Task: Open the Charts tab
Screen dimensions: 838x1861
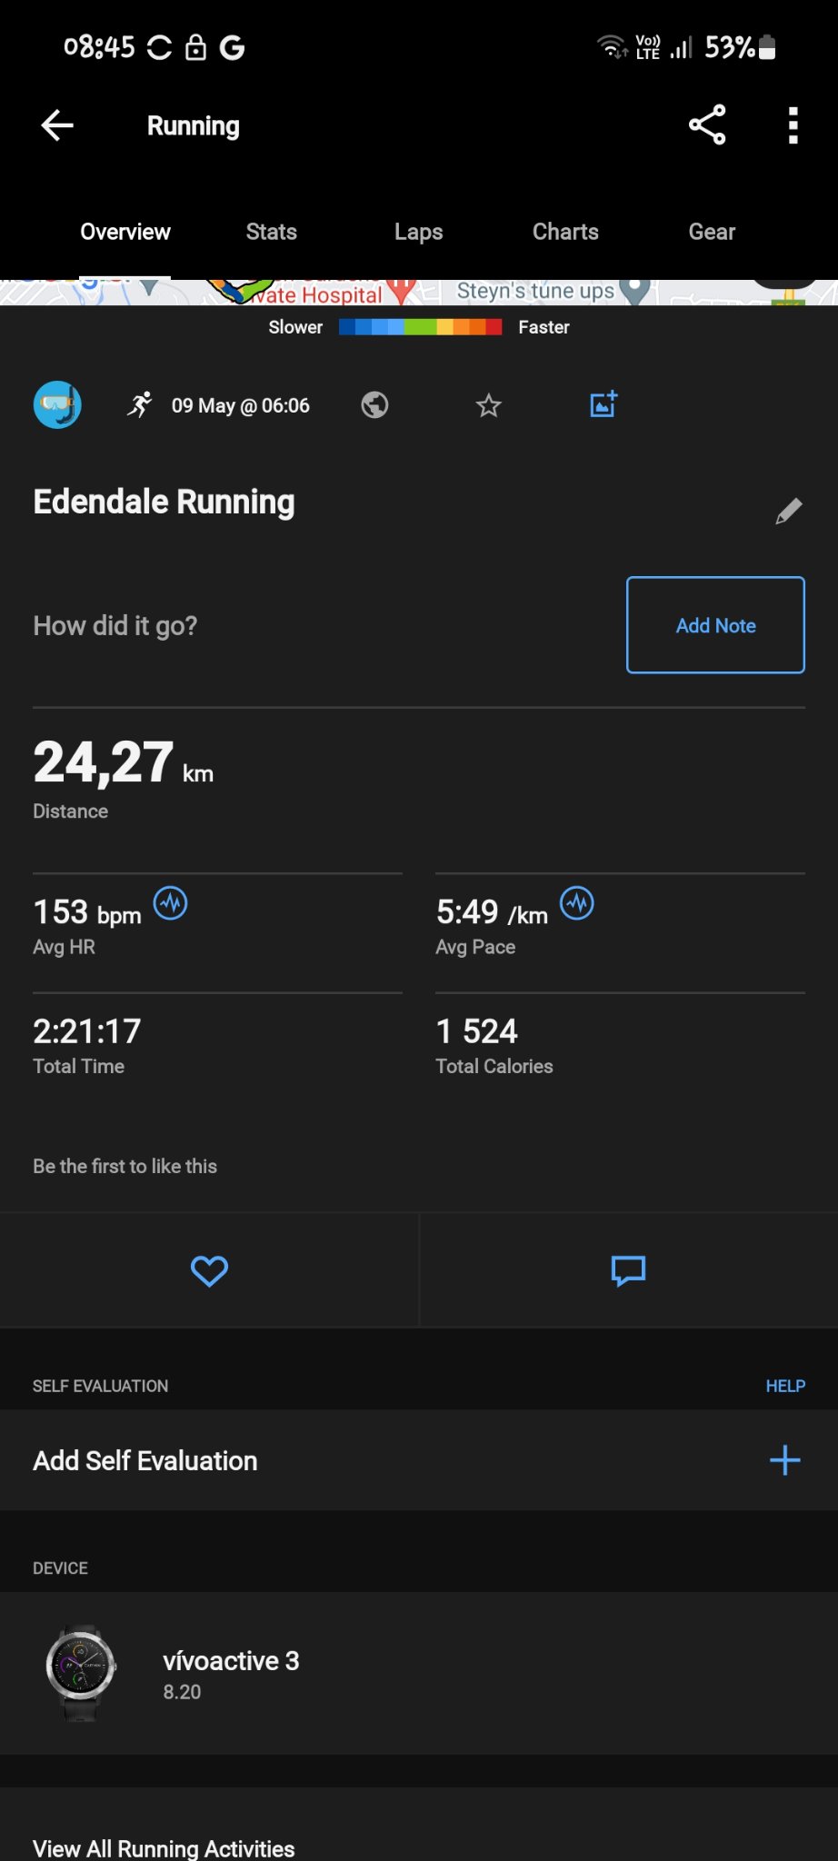Action: (565, 232)
